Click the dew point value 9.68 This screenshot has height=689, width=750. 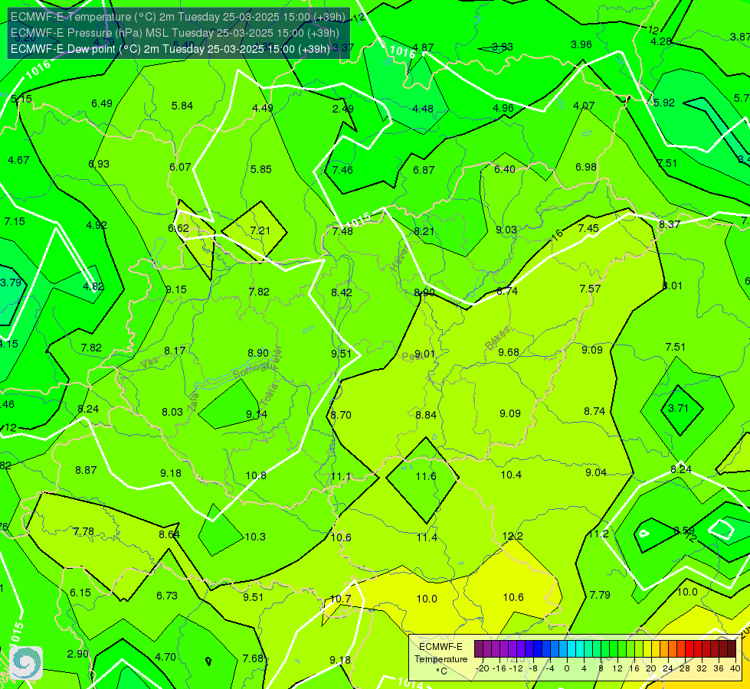pos(509,352)
